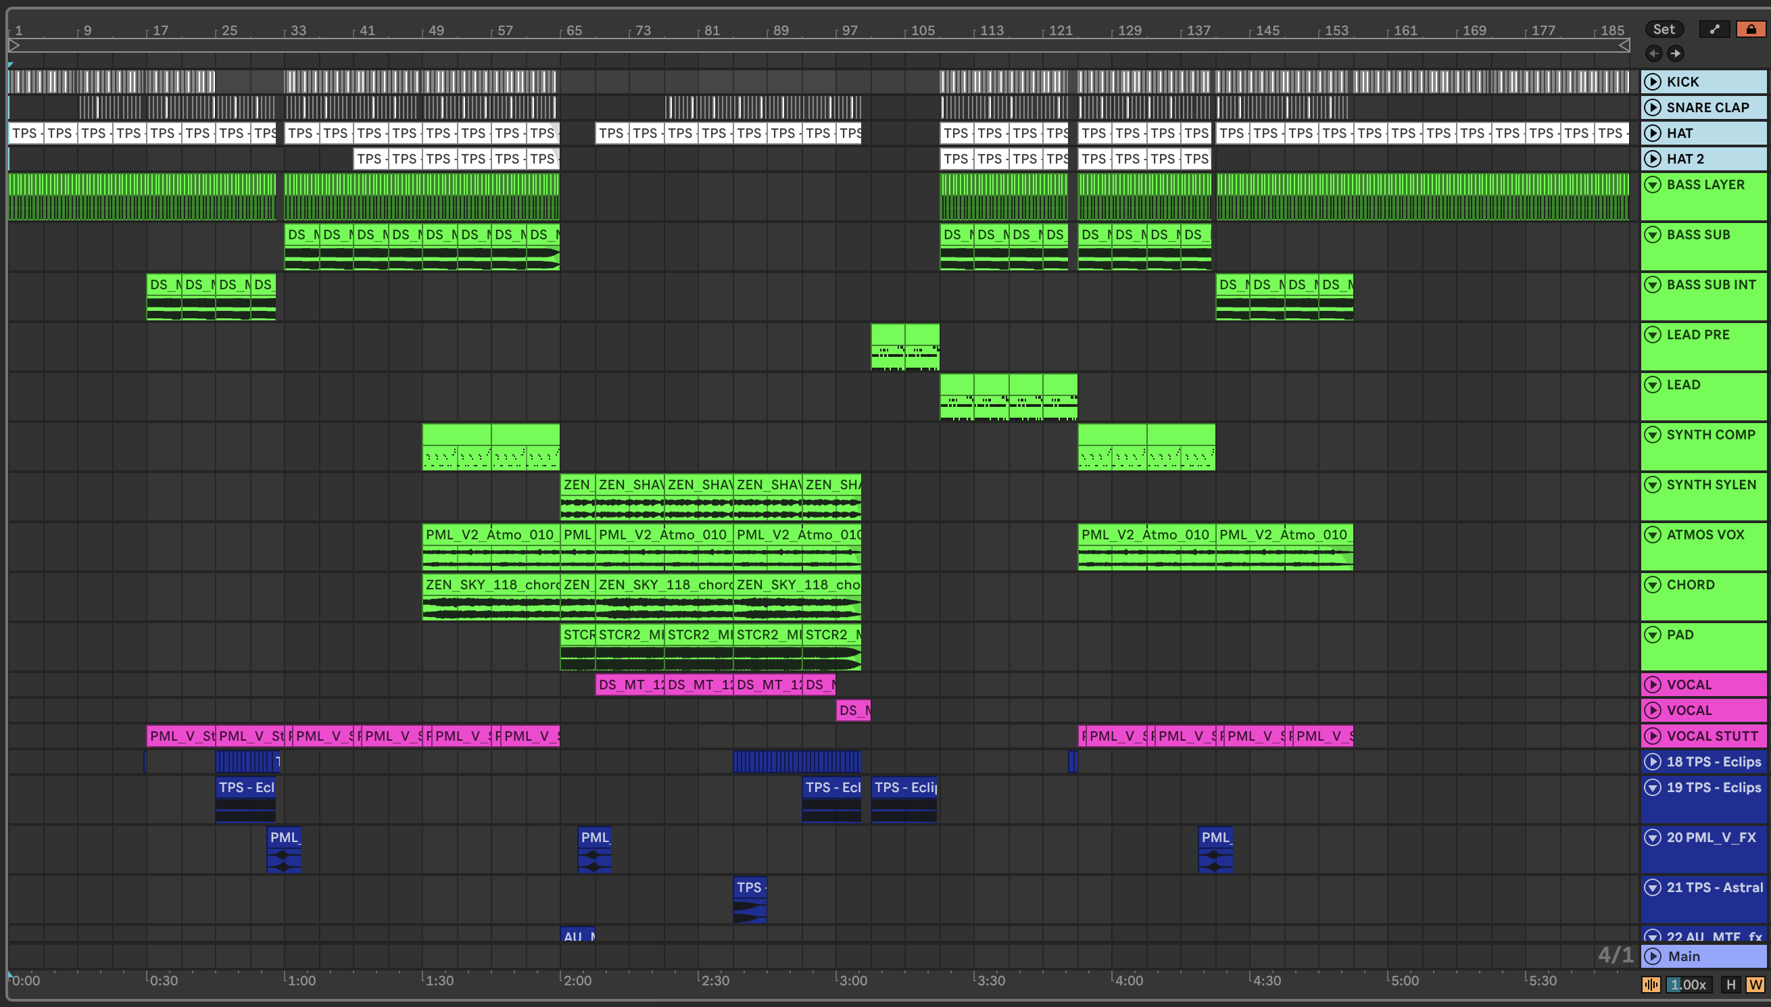1771x1007 pixels.
Task: Toggle the H height zoom button
Action: coord(1730,984)
